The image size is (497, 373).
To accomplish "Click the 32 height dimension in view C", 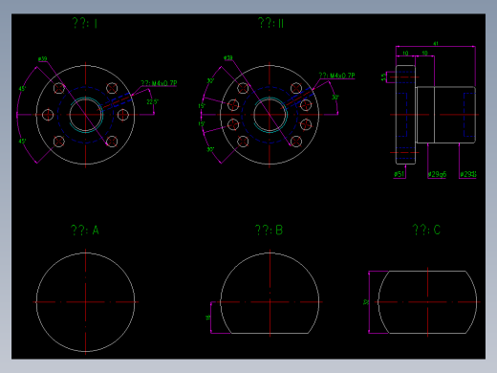I will (x=366, y=302).
